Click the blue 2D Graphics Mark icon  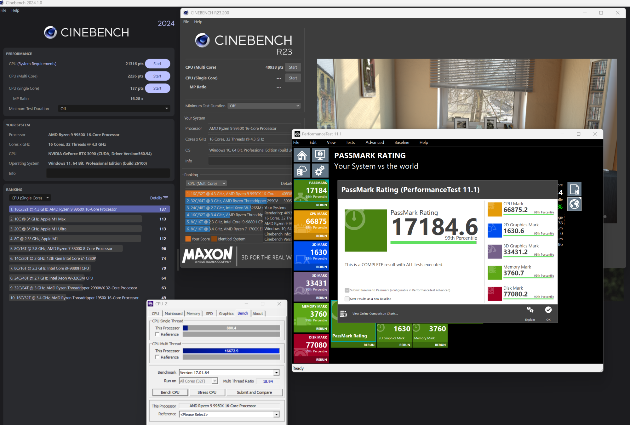495,230
